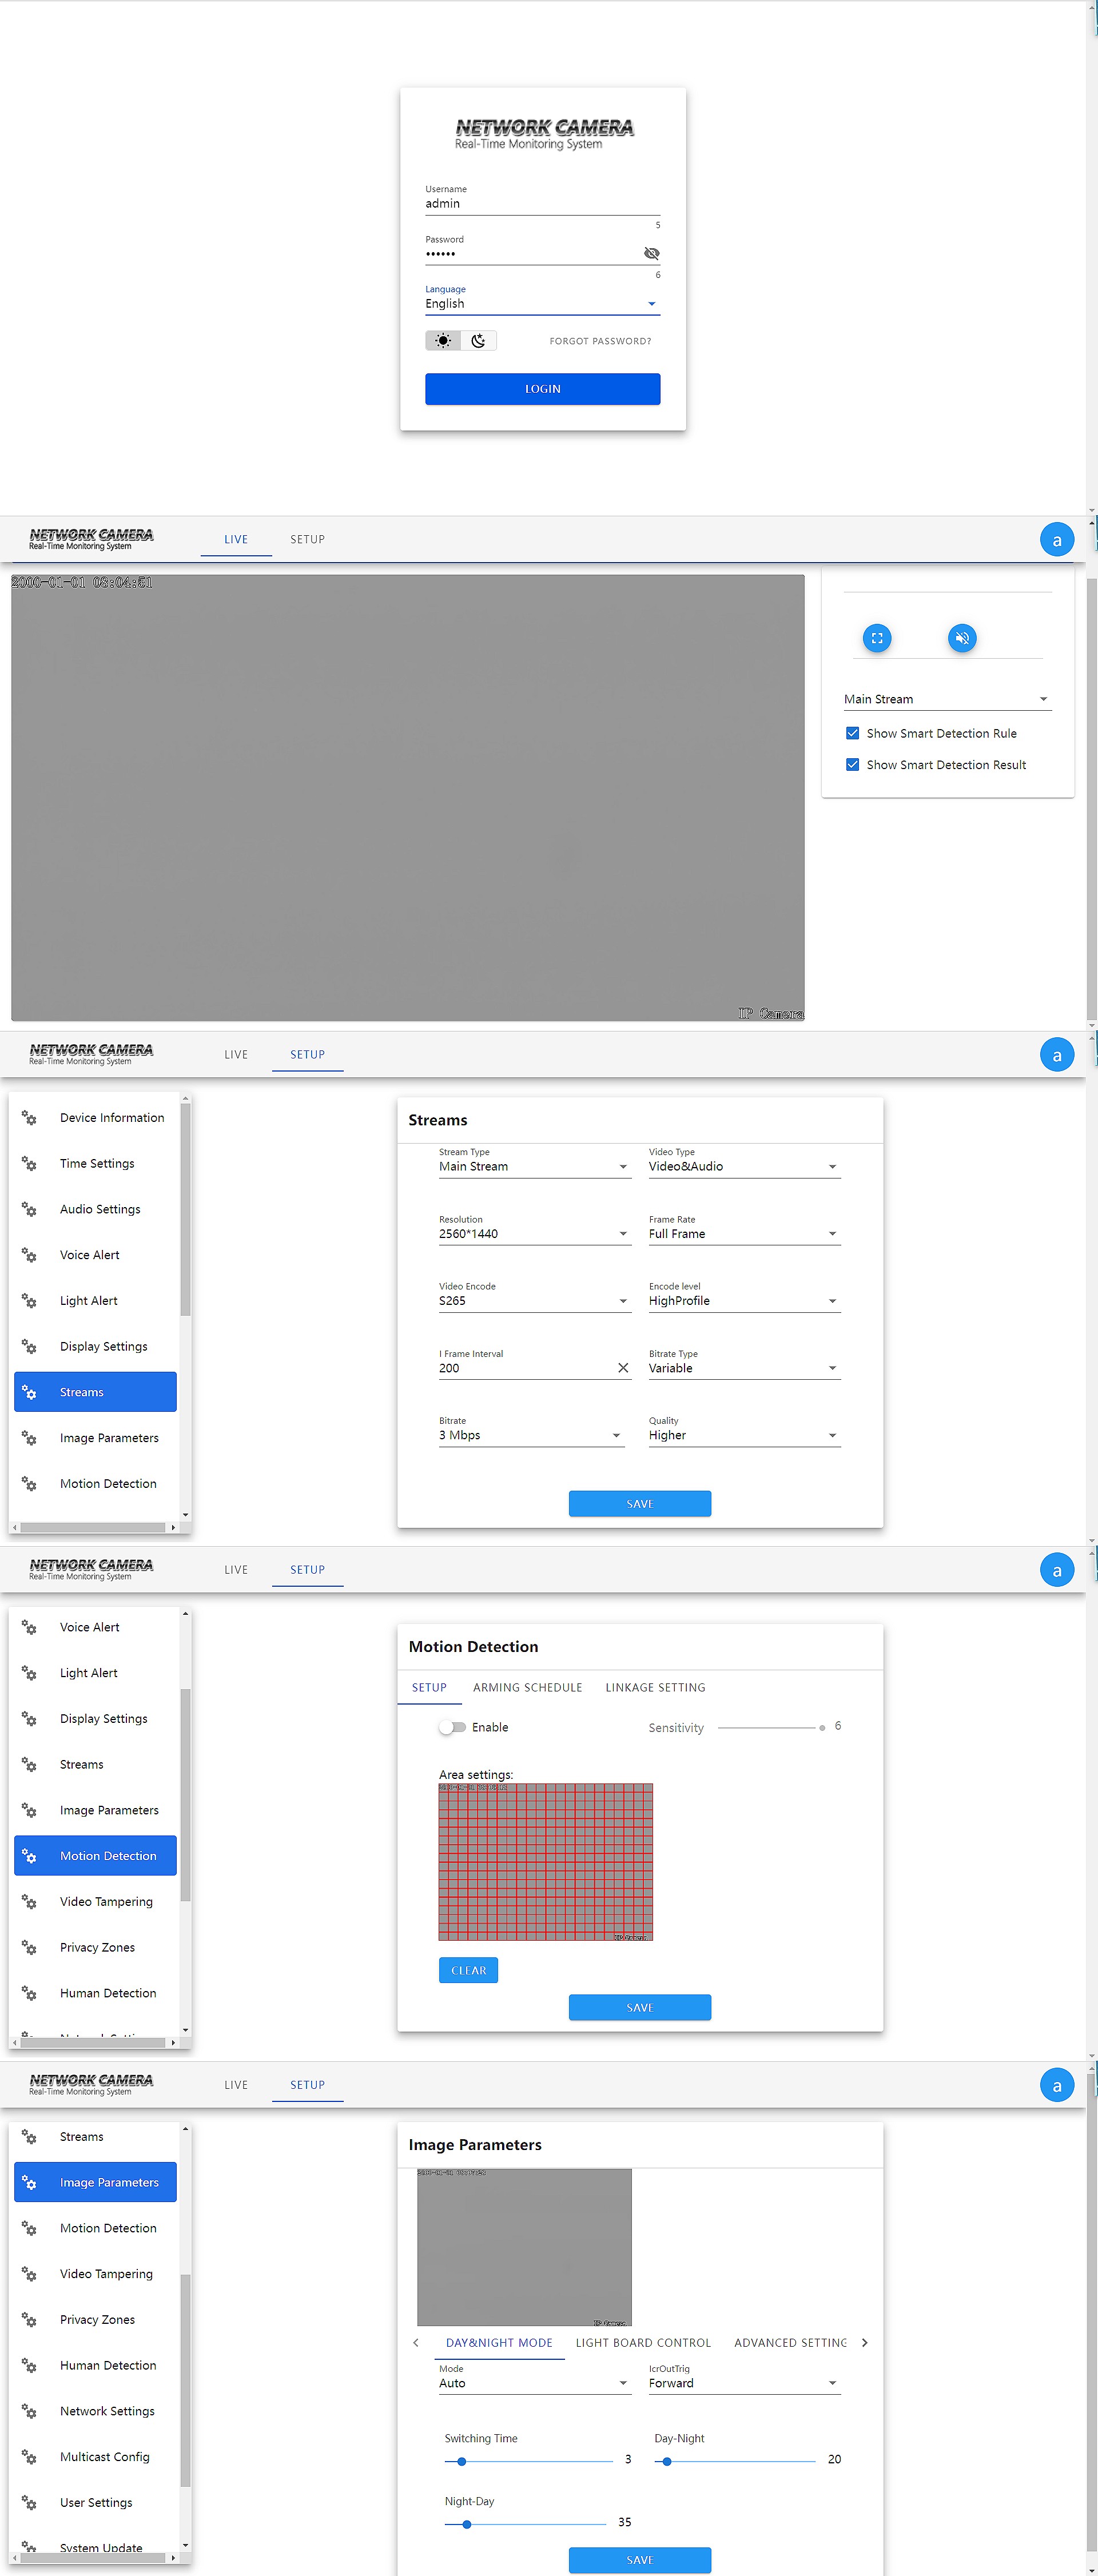This screenshot has width=1098, height=2576.
Task: Enable the motion detection switch
Action: (x=453, y=1727)
